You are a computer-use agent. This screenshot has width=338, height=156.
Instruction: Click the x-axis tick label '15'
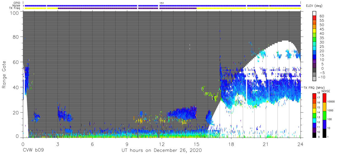(196, 144)
